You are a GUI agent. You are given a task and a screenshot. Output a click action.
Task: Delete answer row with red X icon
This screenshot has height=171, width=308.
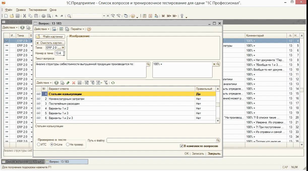click(x=74, y=83)
